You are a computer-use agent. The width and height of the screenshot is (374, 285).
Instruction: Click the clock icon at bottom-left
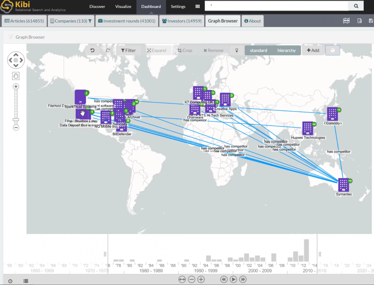tap(10, 281)
